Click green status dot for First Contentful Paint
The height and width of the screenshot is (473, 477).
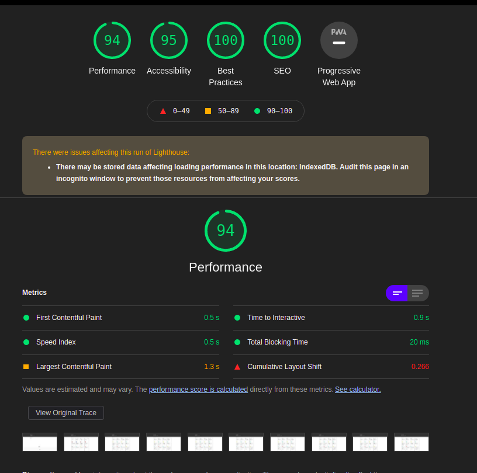click(26, 318)
